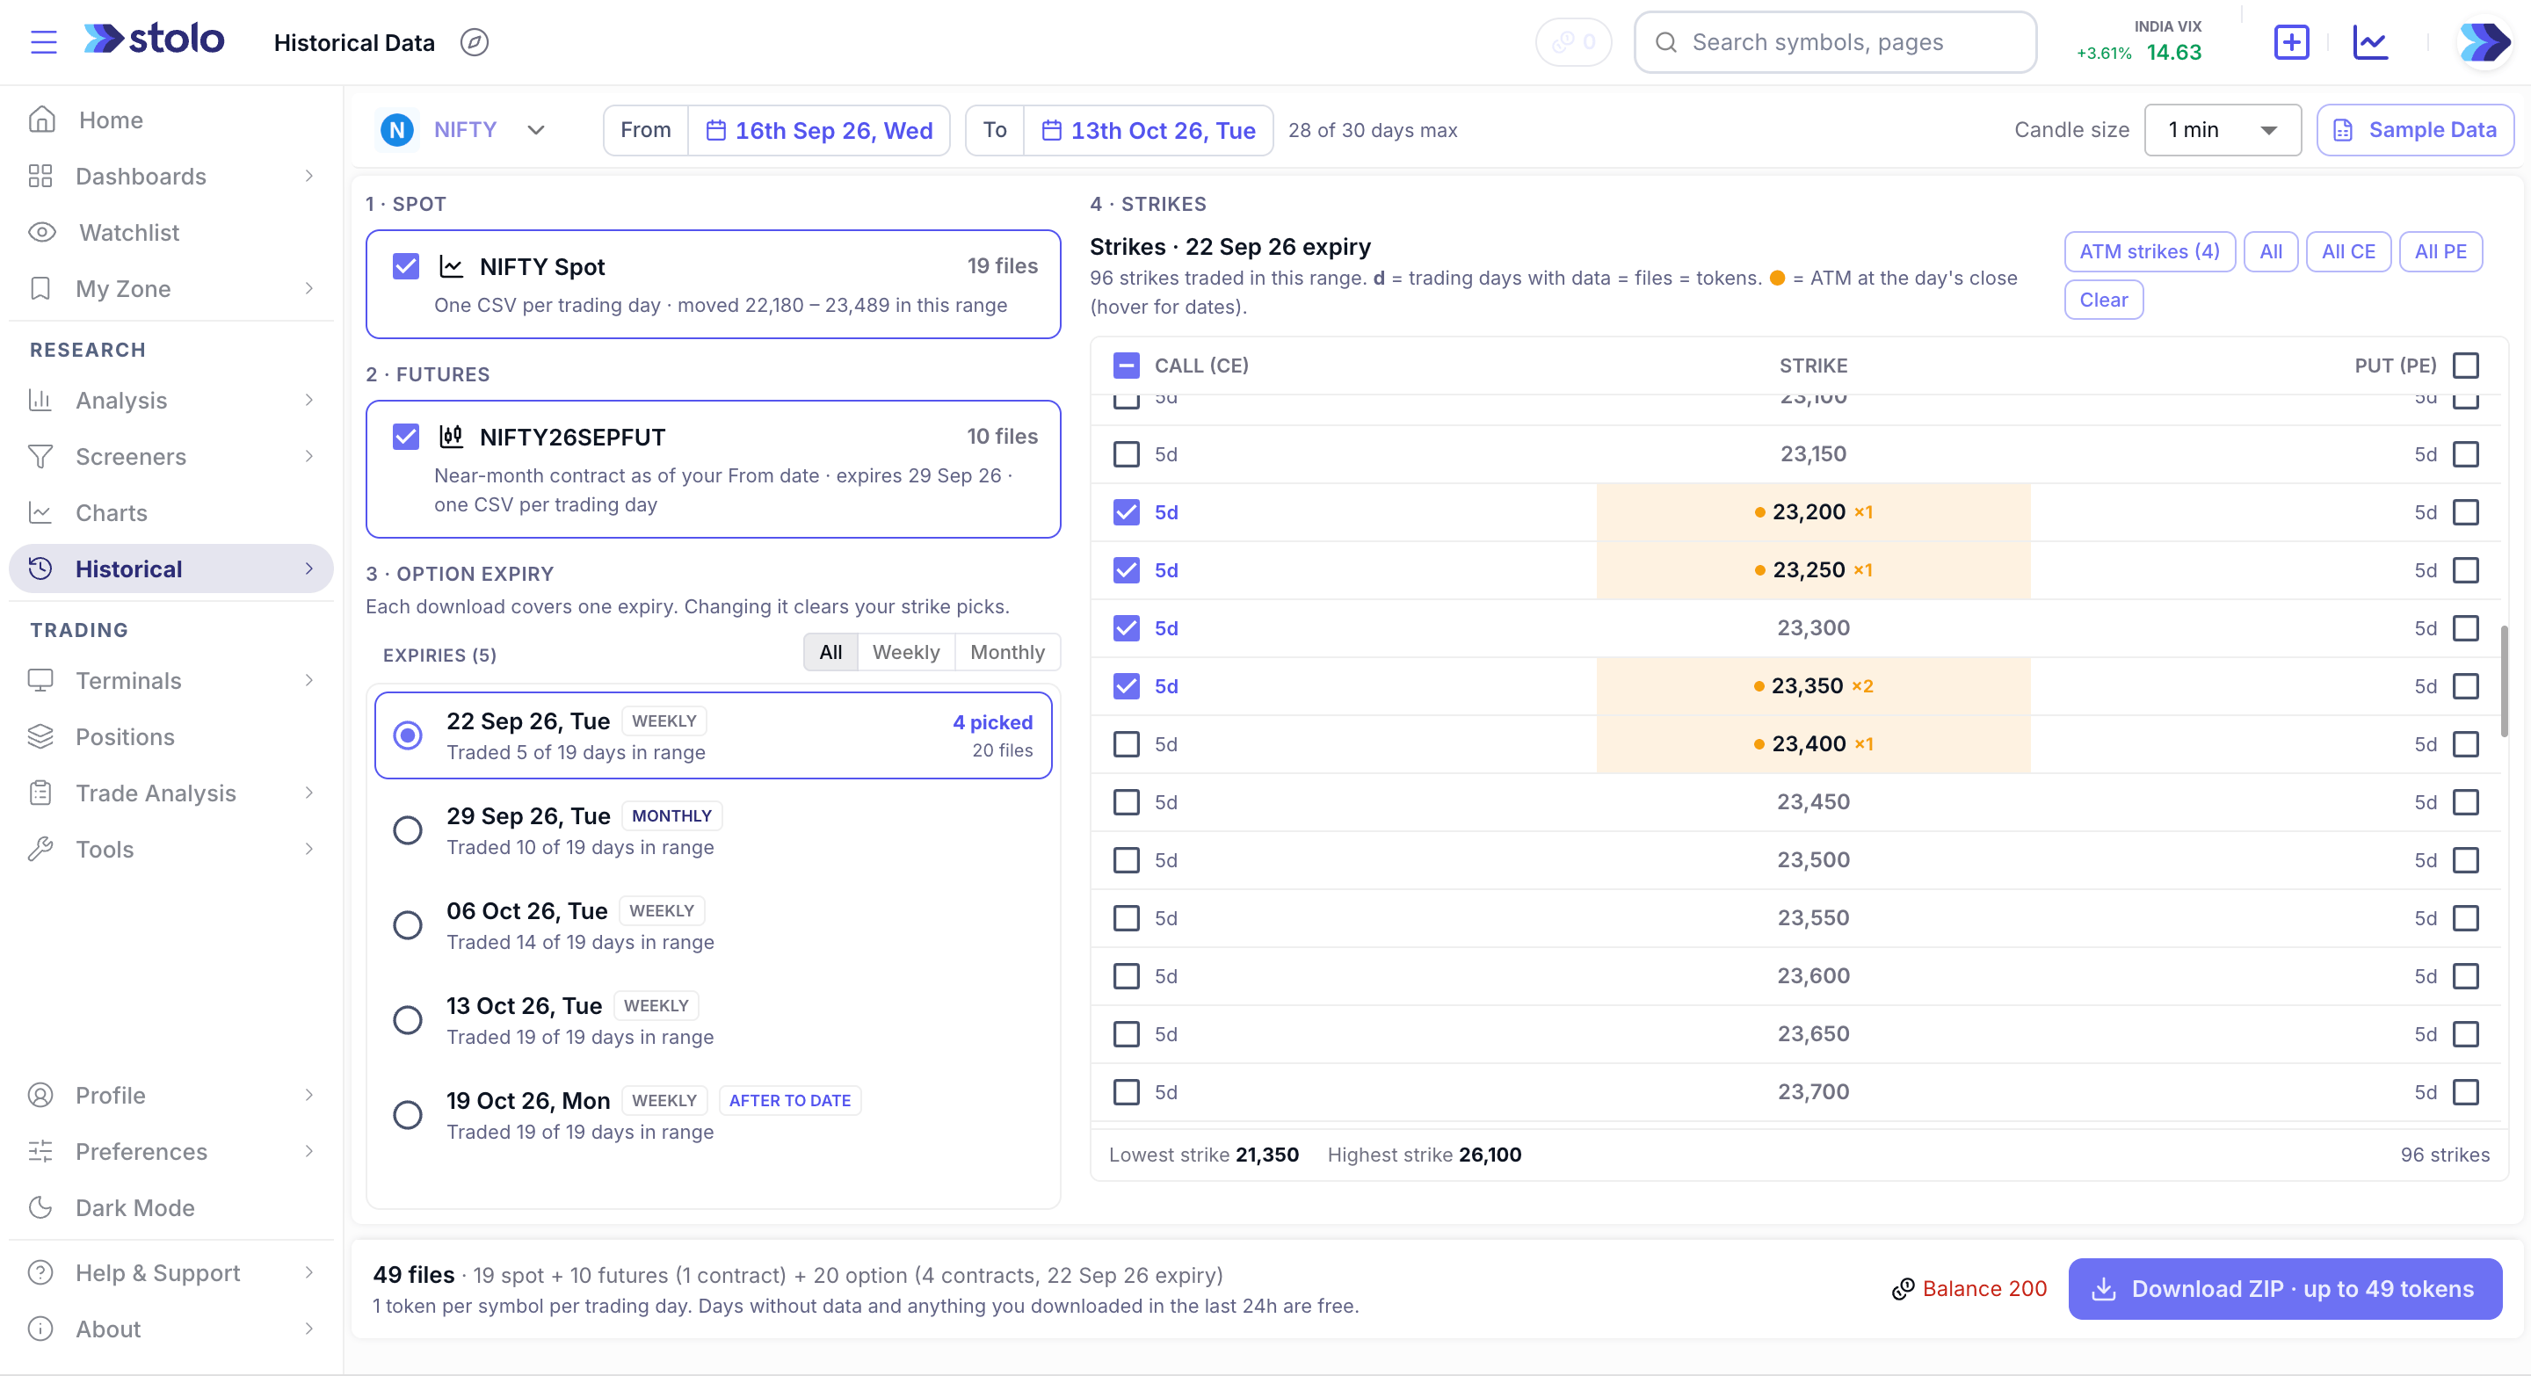Click calendar icon in To date

(1051, 131)
